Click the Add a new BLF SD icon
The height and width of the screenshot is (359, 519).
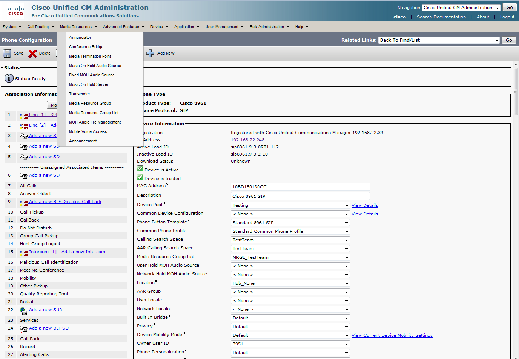[24, 329]
